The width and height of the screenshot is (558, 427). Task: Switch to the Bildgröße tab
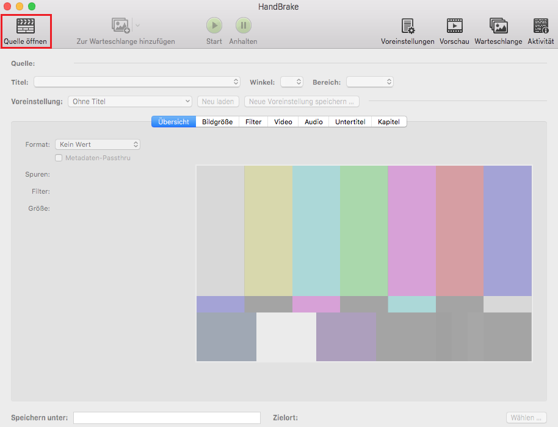tap(217, 122)
